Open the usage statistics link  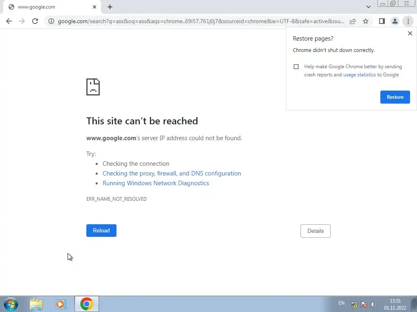pos(359,75)
